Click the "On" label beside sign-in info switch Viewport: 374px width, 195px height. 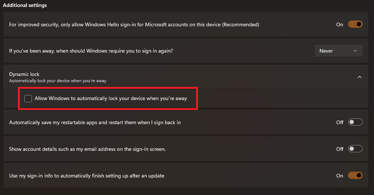pos(340,176)
